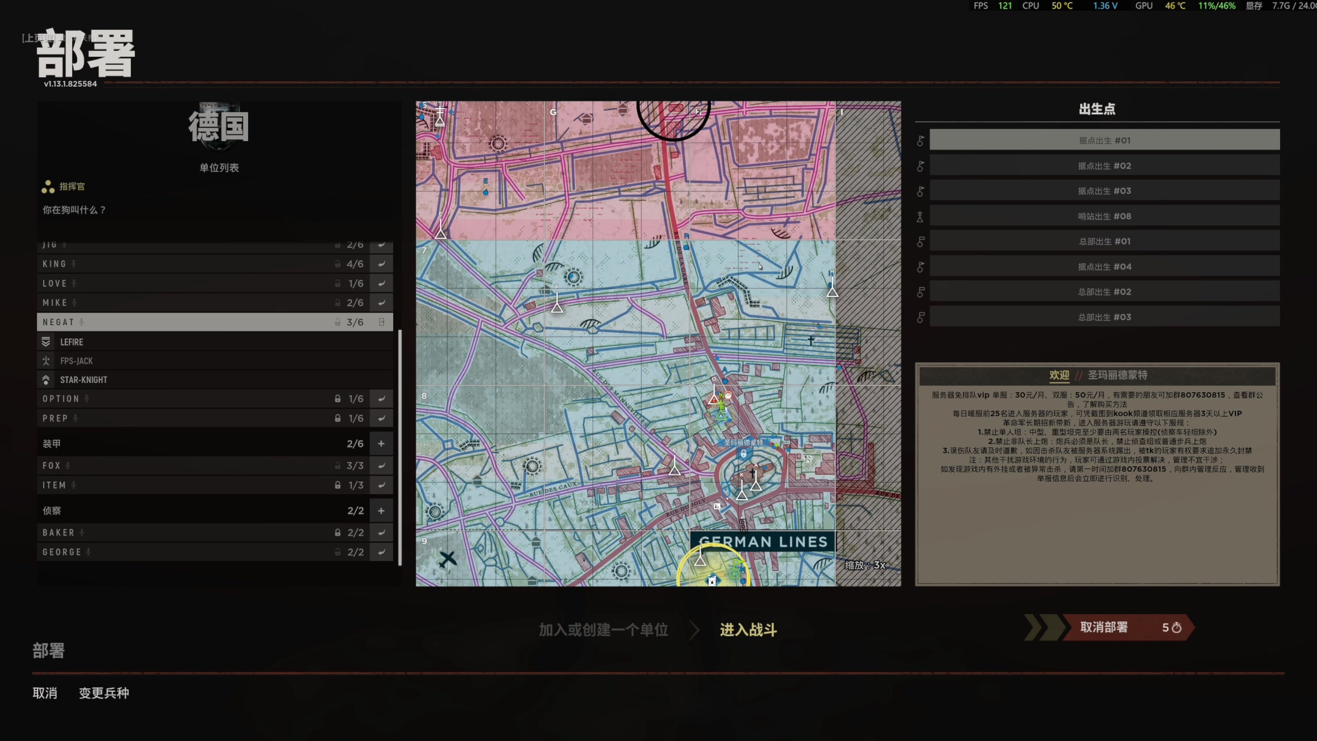The height and width of the screenshot is (741, 1317).
Task: Toggle the lock icon on the PREP row
Action: click(337, 418)
